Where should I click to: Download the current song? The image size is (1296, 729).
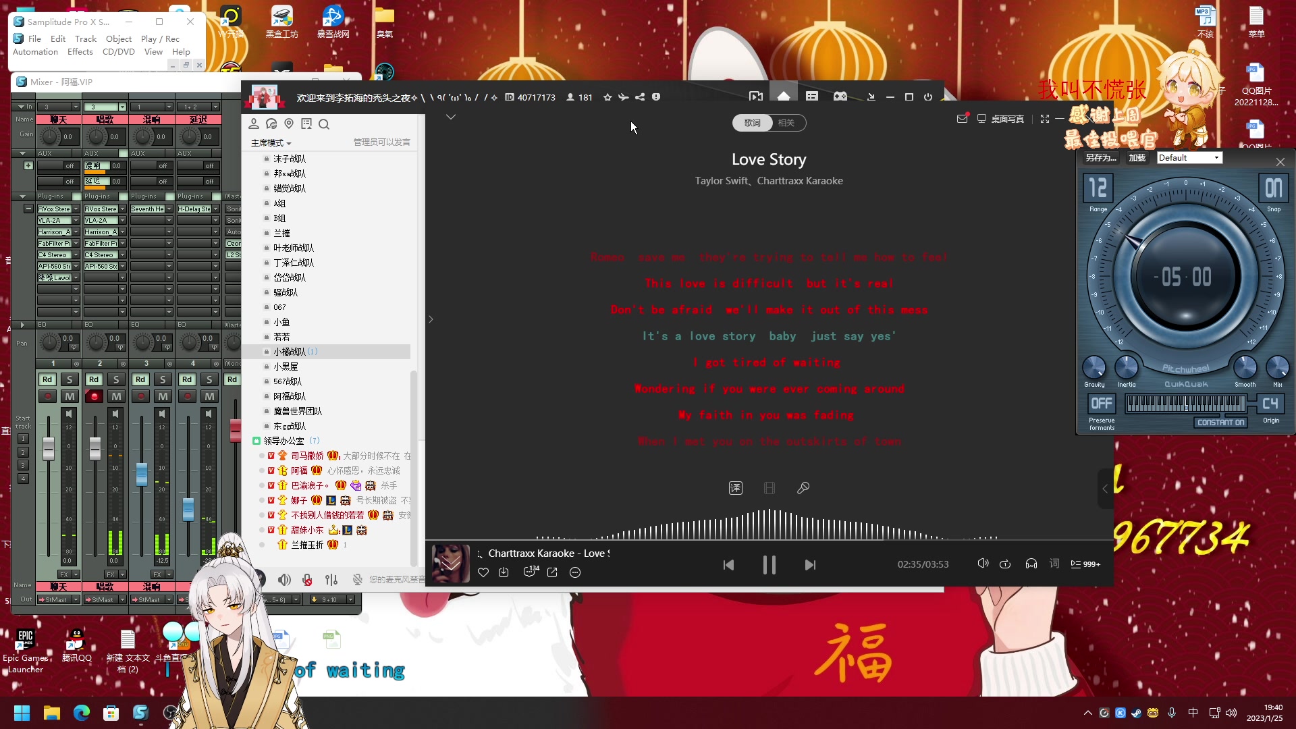click(504, 572)
